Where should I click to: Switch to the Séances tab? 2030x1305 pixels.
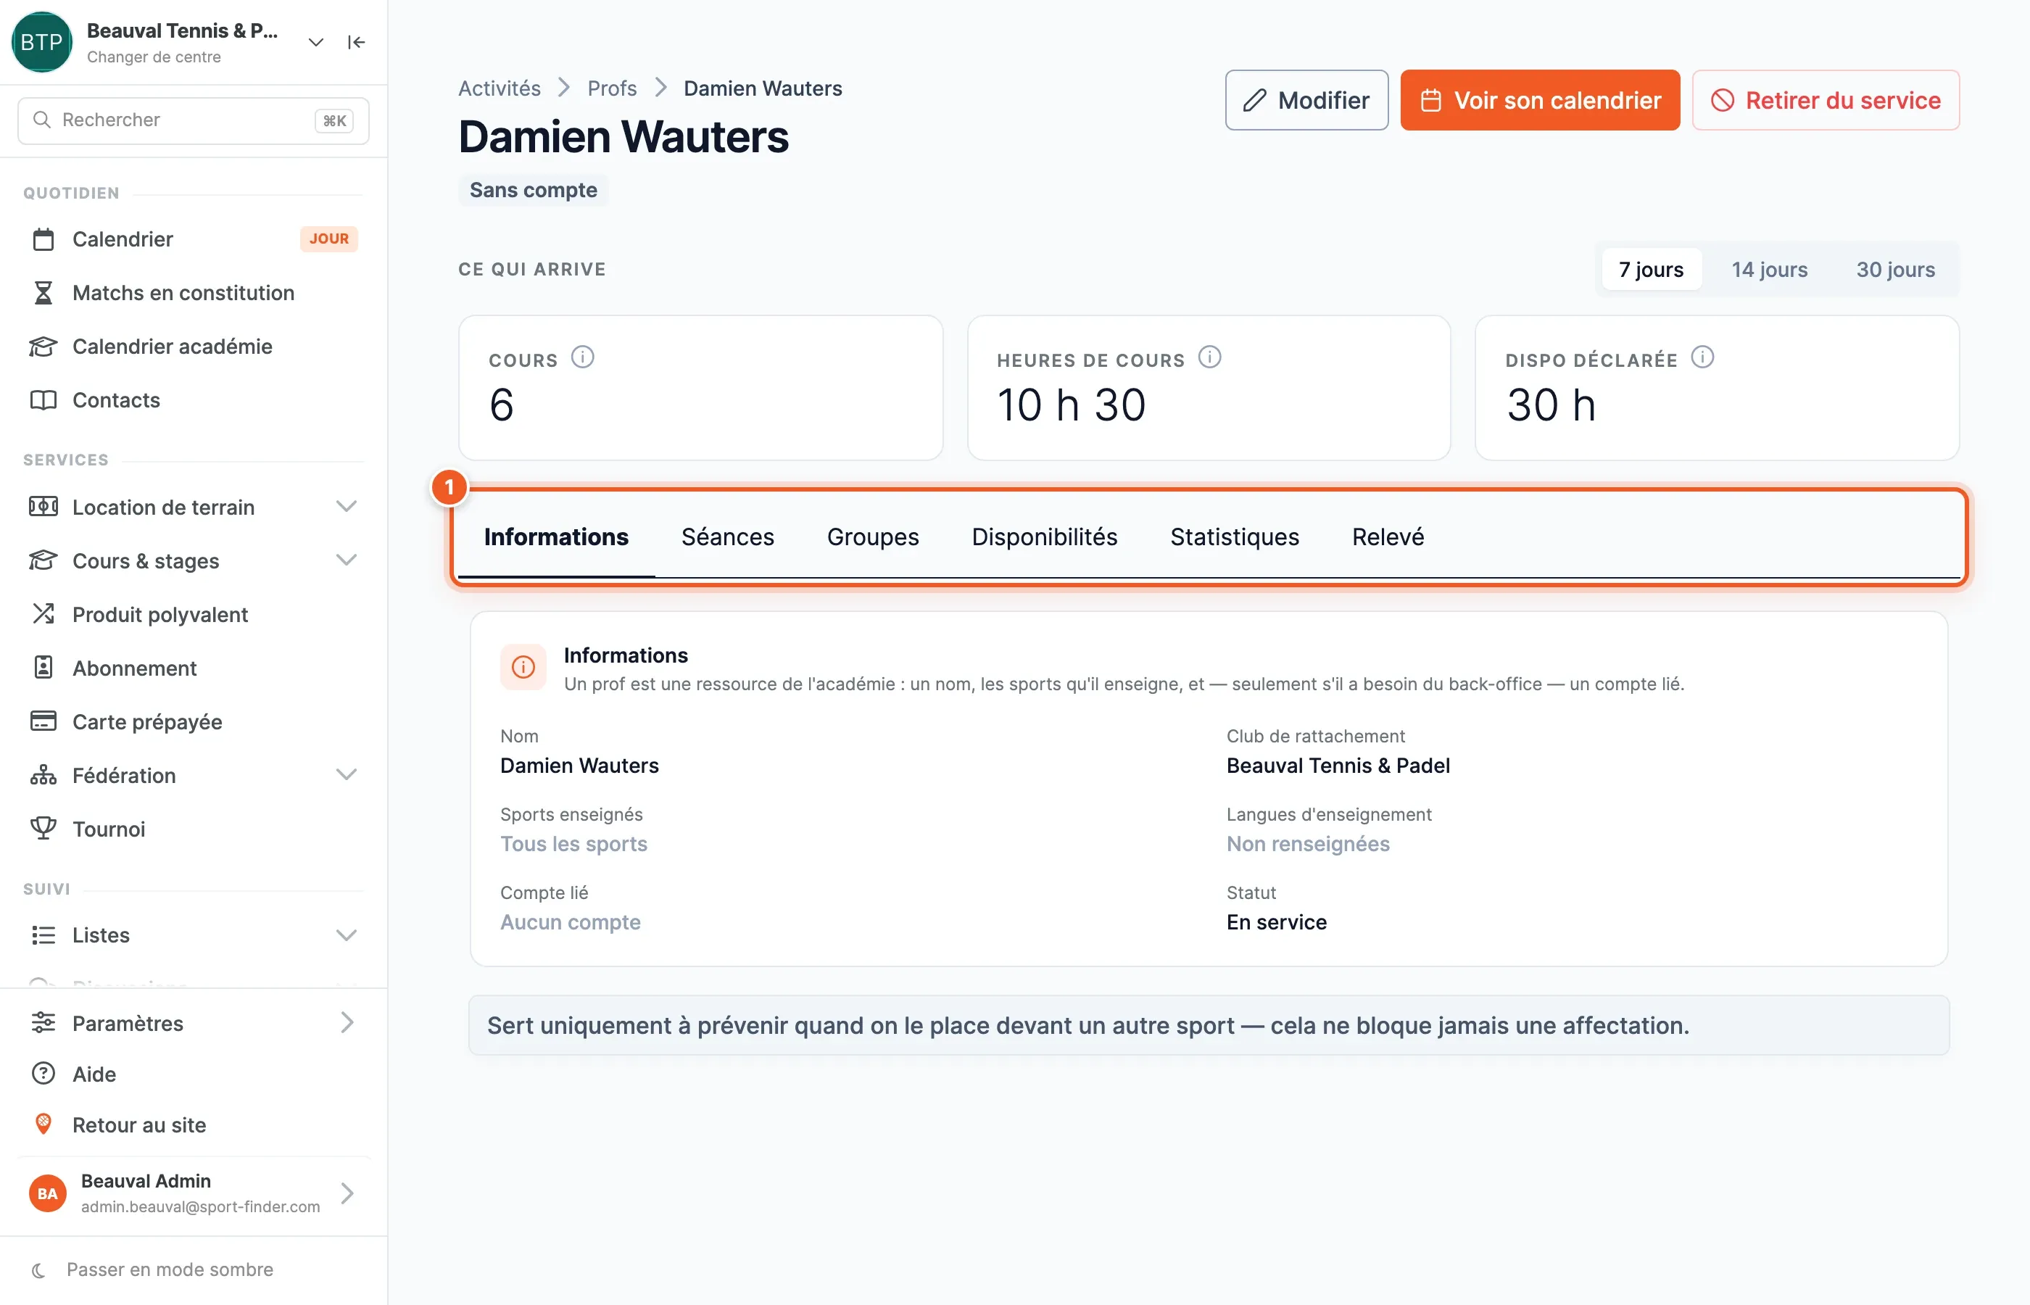tap(728, 536)
